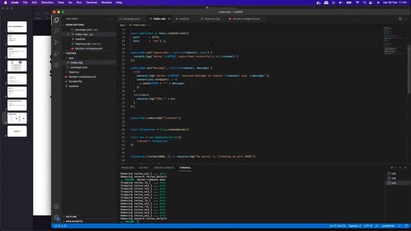Image resolution: width=411 pixels, height=231 pixels.
Task: Change language mode via JavaScript status item
Action: click(388, 226)
